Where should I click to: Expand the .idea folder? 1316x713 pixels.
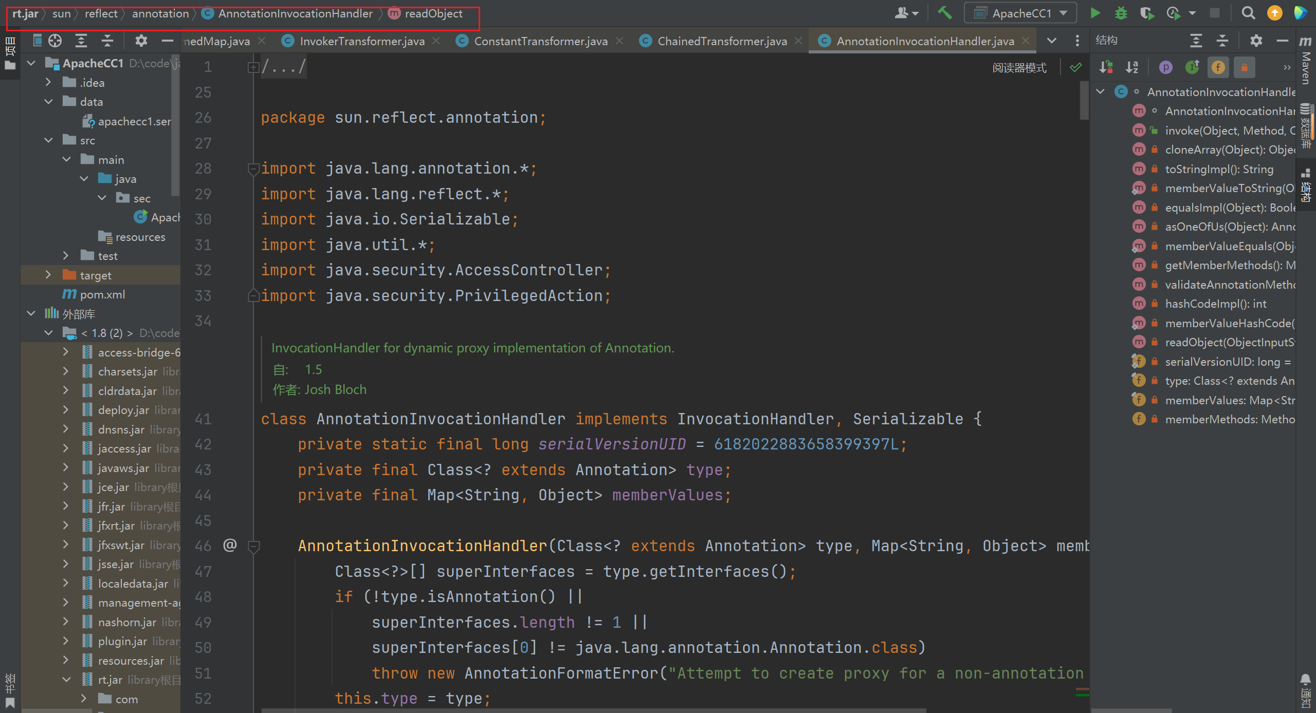click(48, 82)
